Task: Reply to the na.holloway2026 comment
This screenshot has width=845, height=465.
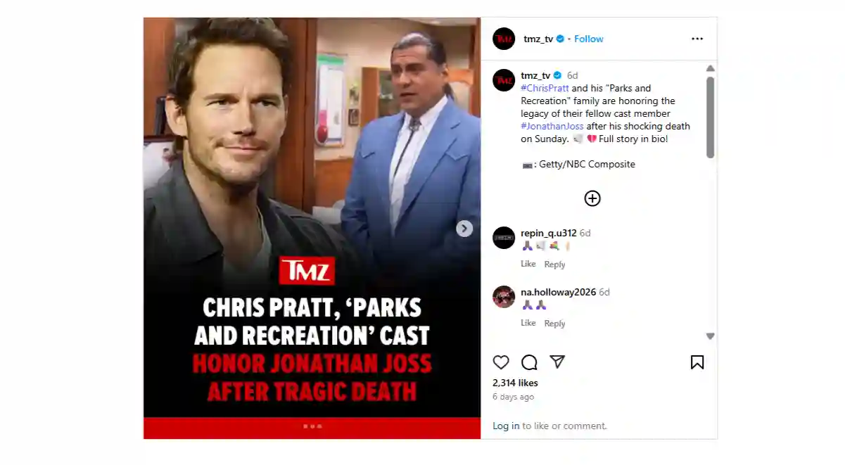Action: point(554,324)
